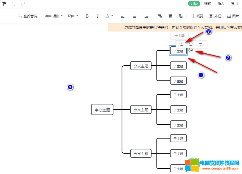Open the arial font family dropdown
Image resolution: width=242 pixels, height=174 pixels.
54,16
